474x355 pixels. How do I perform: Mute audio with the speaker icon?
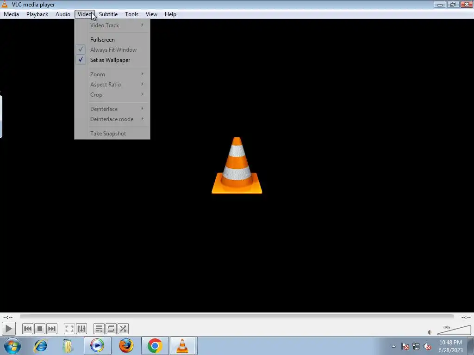point(430,332)
